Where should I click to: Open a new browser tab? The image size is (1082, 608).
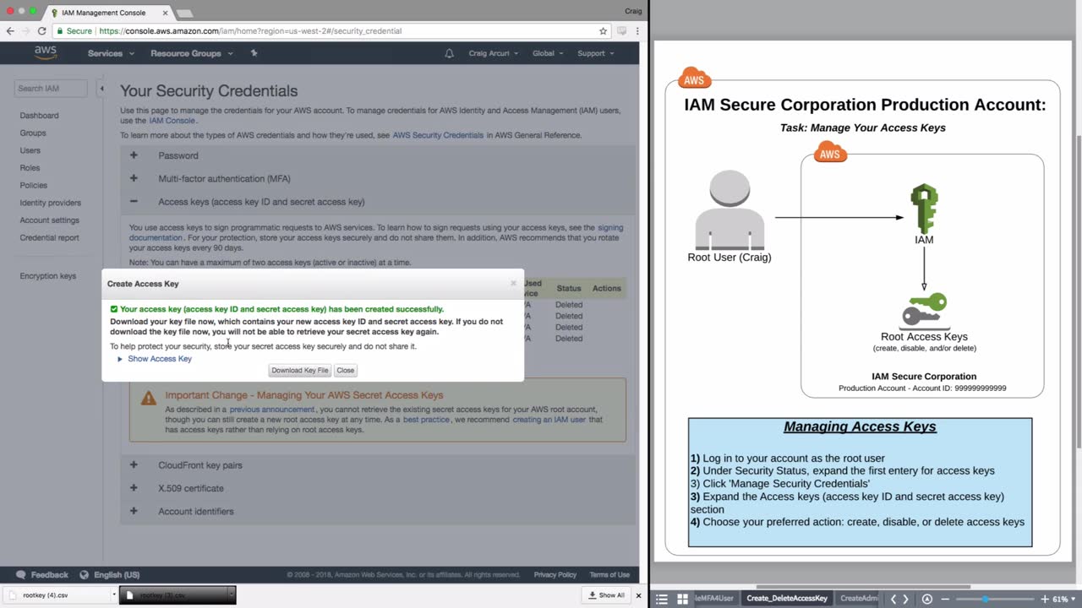(183, 14)
